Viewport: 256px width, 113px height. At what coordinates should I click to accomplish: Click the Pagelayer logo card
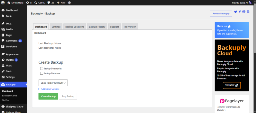(232, 101)
